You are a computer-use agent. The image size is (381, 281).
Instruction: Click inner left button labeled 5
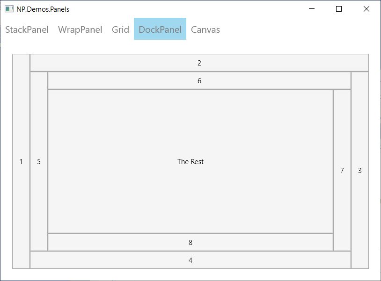[39, 161]
